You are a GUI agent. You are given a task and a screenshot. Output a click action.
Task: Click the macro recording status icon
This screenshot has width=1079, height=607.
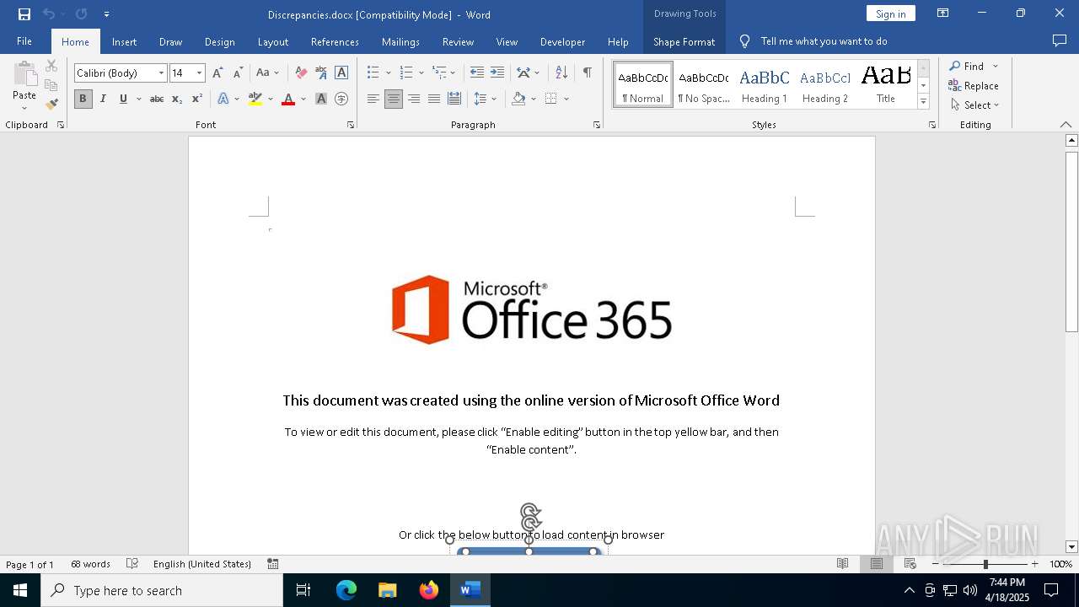click(273, 564)
